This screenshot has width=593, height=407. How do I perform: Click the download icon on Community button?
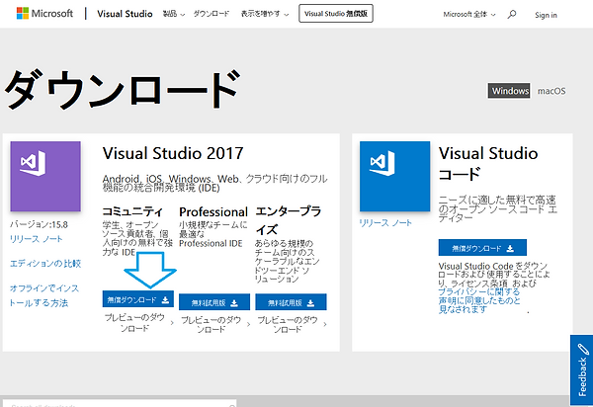tap(165, 299)
